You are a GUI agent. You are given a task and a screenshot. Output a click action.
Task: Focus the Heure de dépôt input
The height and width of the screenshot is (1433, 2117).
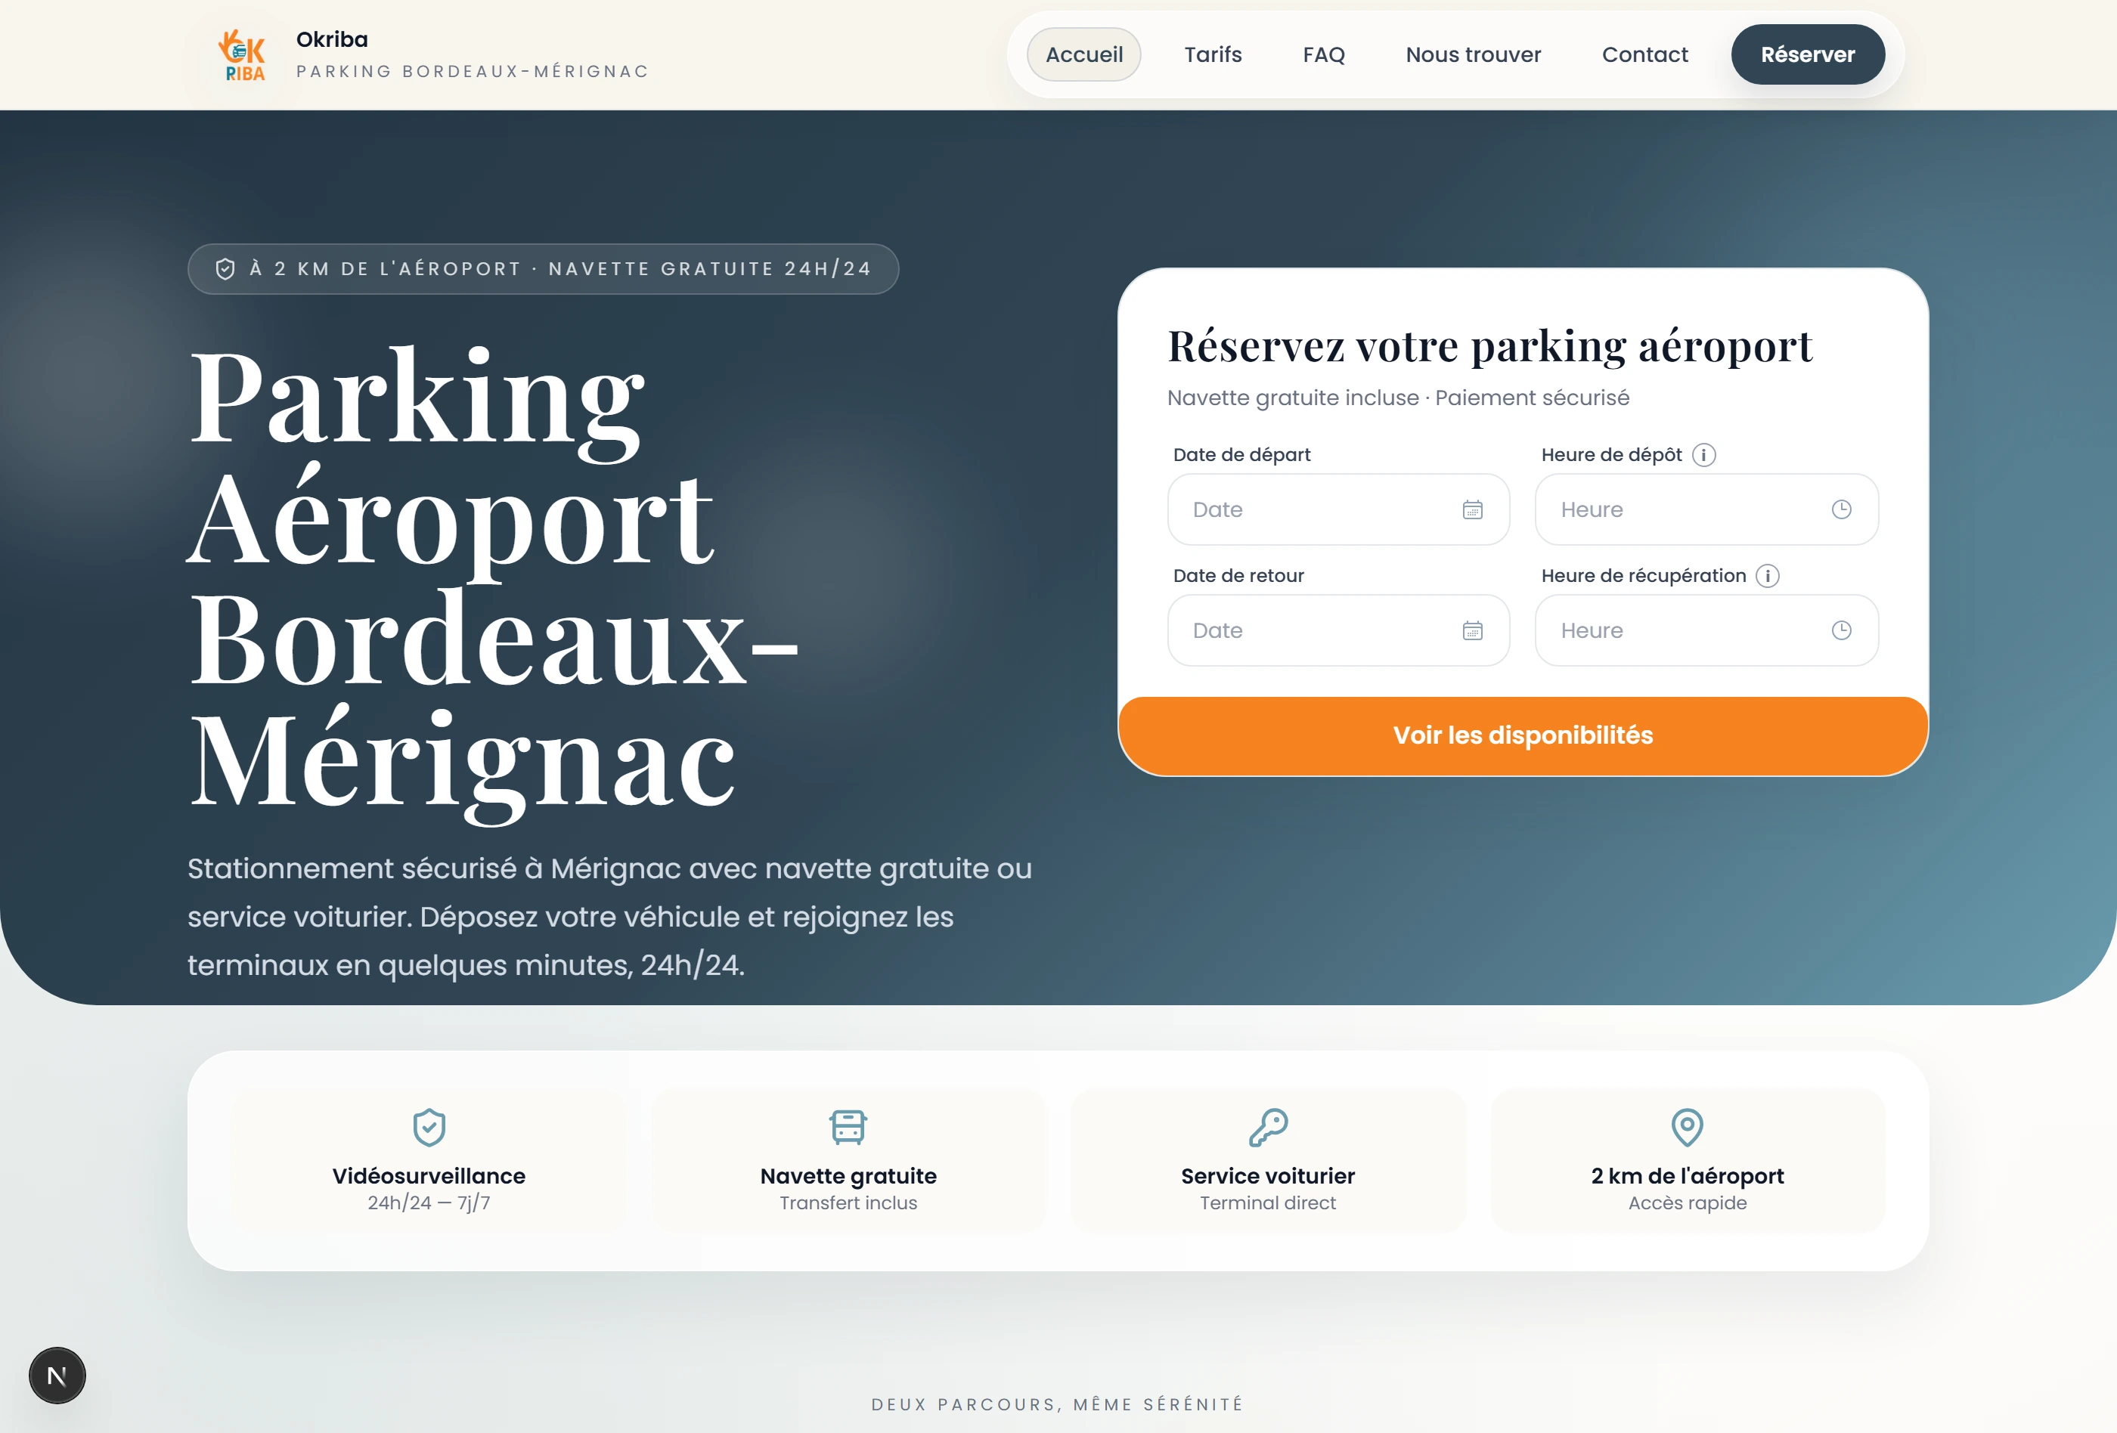[x=1706, y=510]
